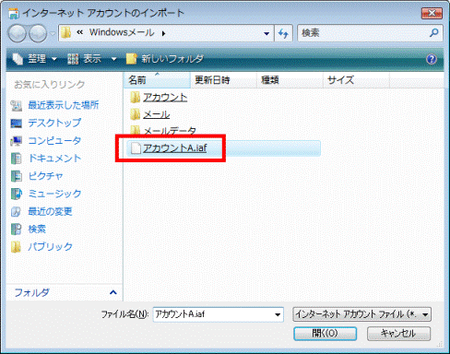Click the Windowsメール breadcrumb in the address bar
This screenshot has height=354, width=450.
tap(122, 32)
